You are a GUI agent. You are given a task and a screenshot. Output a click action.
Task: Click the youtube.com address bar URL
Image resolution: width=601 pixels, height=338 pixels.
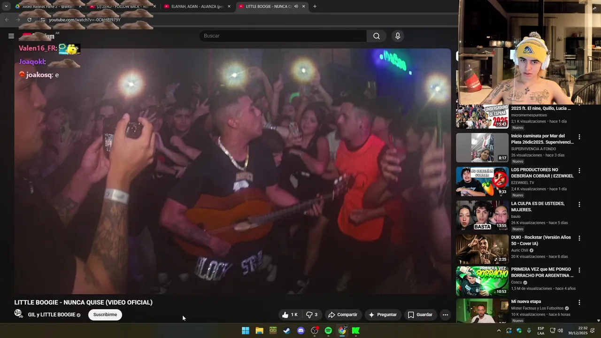(x=85, y=20)
